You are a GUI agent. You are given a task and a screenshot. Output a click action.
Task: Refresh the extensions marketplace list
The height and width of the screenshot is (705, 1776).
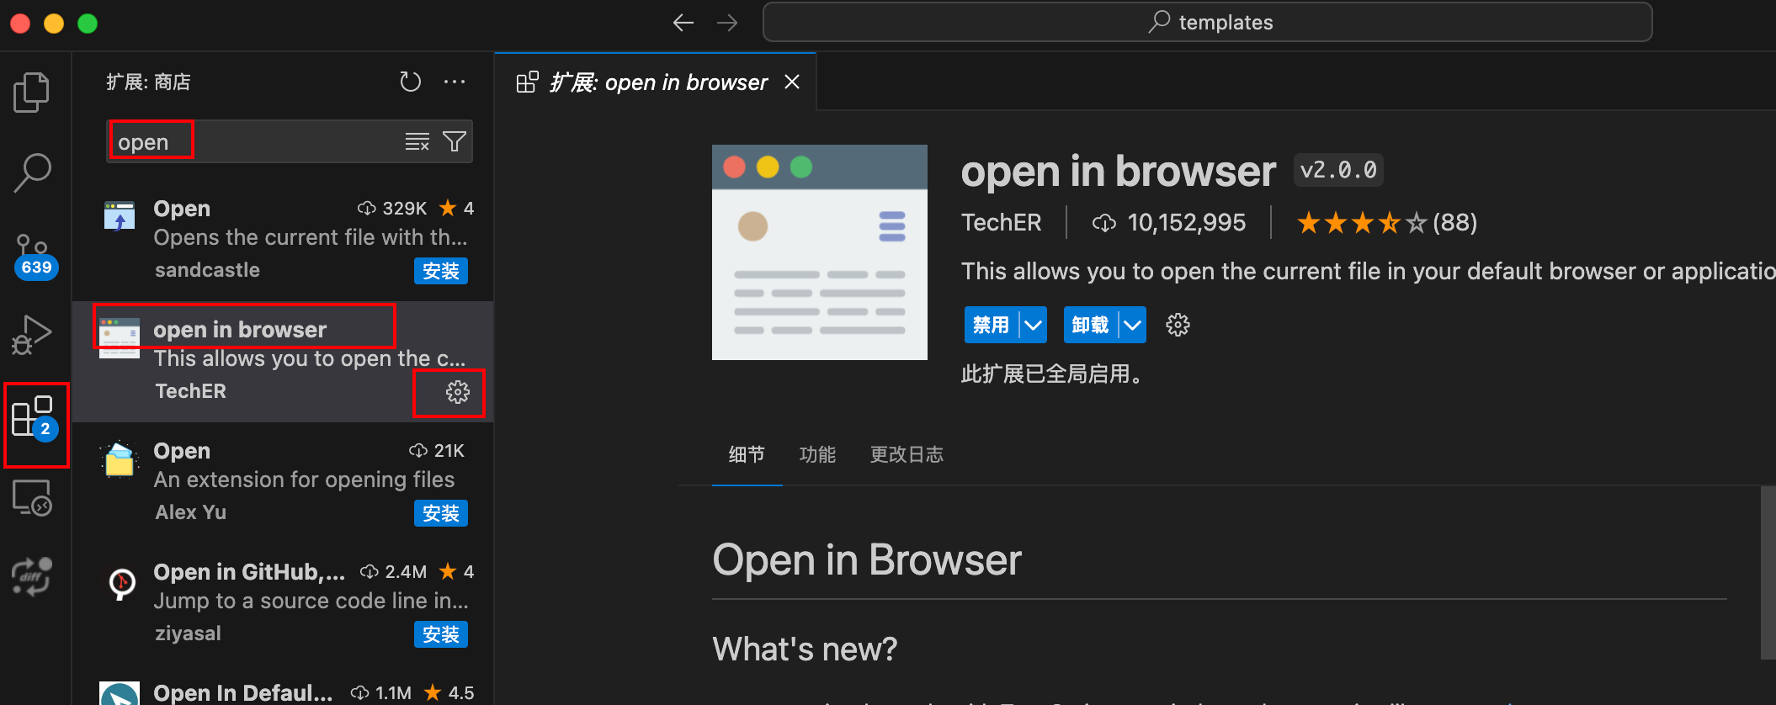[x=410, y=82]
